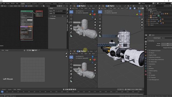Screen dimensions: 172x97
Task: Enable the Motion Blur checkbox
Action: [x=150, y=62]
